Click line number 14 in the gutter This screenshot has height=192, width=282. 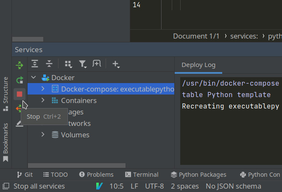136,5
